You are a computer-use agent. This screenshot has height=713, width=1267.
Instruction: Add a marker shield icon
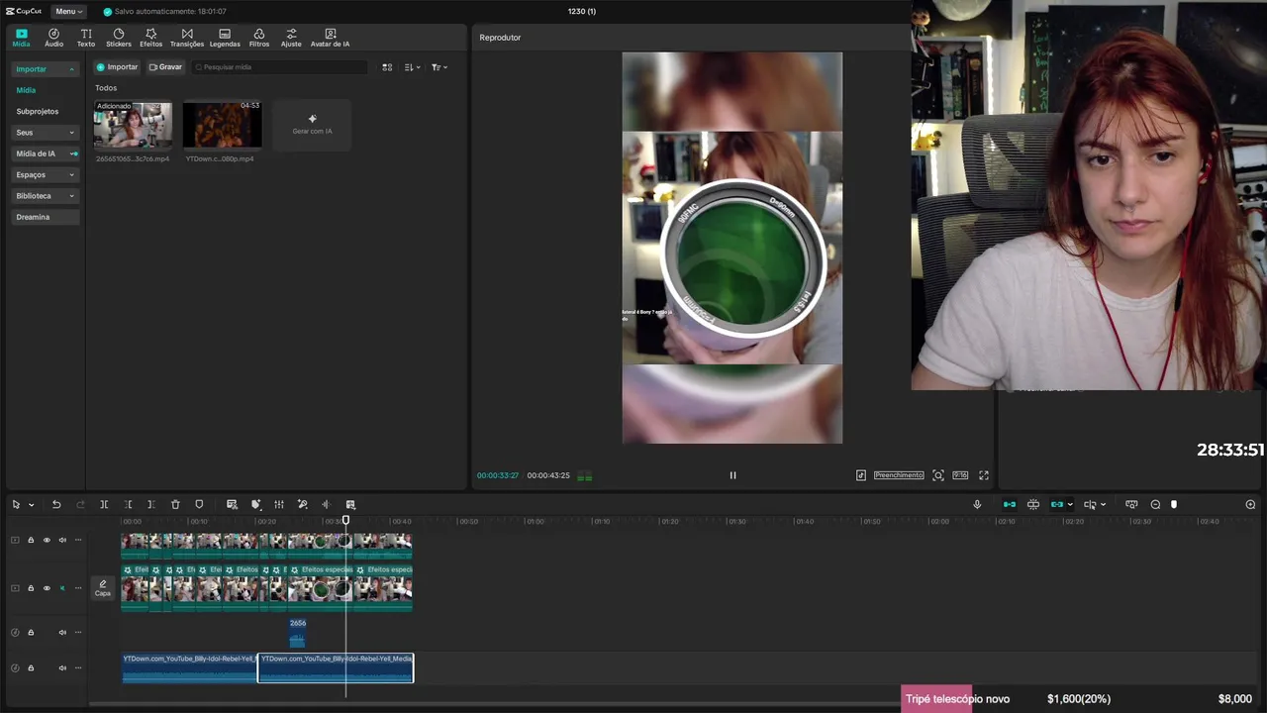pos(199,505)
